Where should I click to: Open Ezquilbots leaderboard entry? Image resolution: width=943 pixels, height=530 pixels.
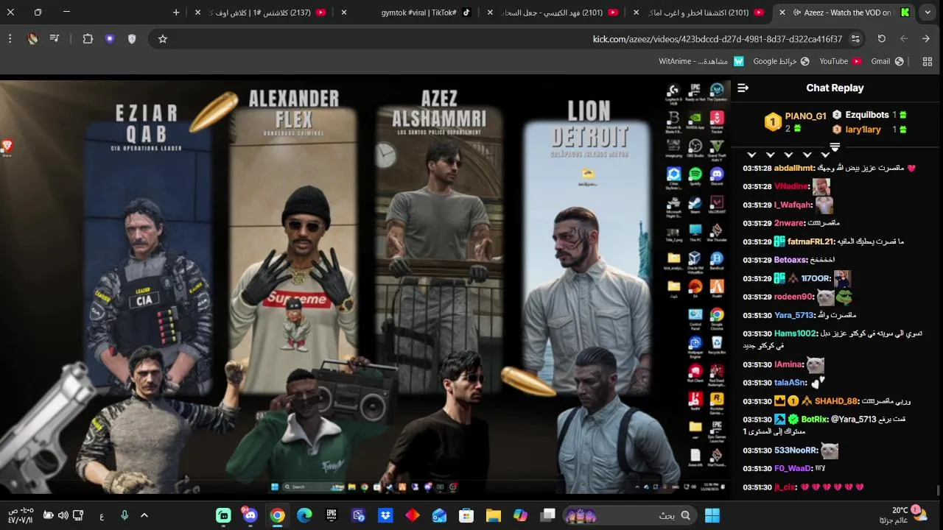pyautogui.click(x=870, y=115)
